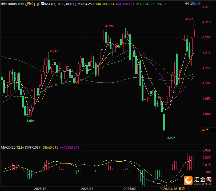Click the DIFF:0.037 value
Image resolution: width=216 pixels, height=191 pixels.
pyautogui.click(x=33, y=148)
